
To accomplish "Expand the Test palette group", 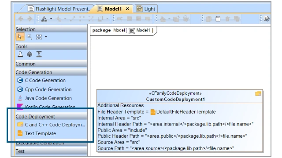I will 51,151.
